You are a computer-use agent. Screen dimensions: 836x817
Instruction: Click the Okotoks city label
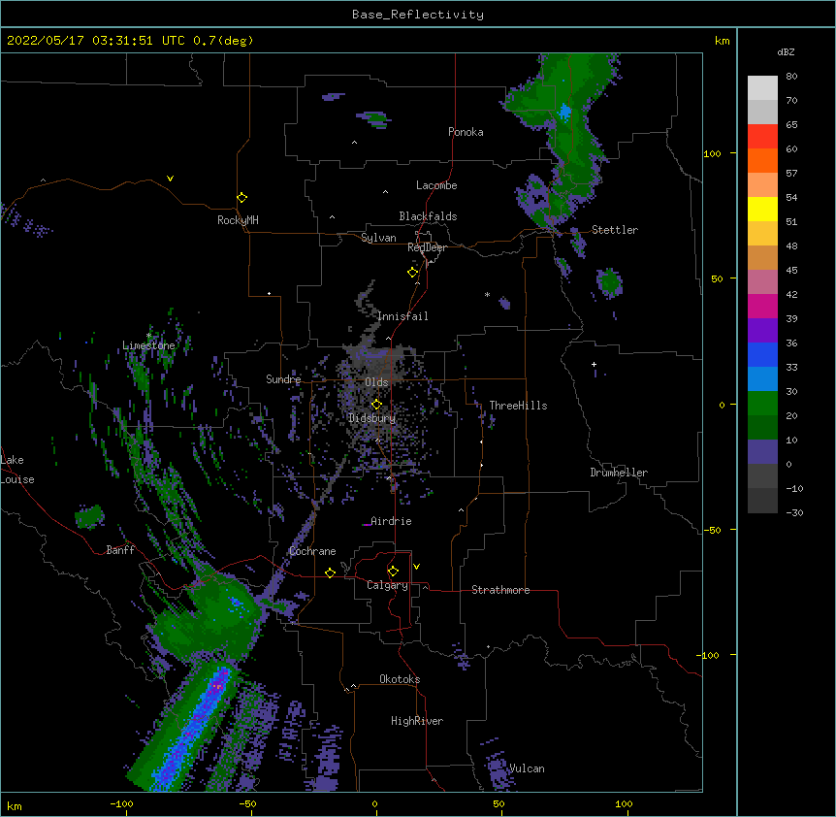tap(400, 679)
